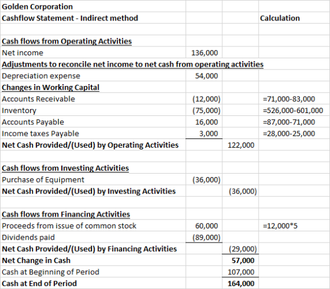Image resolution: width=330 pixels, height=289 pixels.
Task: Click the 'Income taxes Payable' label
Action: [x=41, y=134]
